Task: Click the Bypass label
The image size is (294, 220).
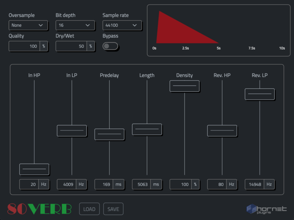Action: coord(110,36)
